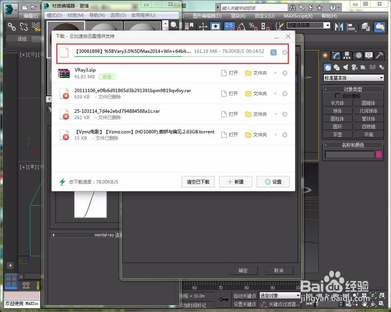Switch to Hierarchy panel tab

[x=347, y=55]
